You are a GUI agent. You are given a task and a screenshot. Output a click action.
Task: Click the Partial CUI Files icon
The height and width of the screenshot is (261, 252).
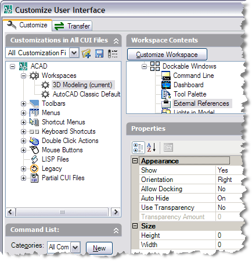[x=34, y=178]
